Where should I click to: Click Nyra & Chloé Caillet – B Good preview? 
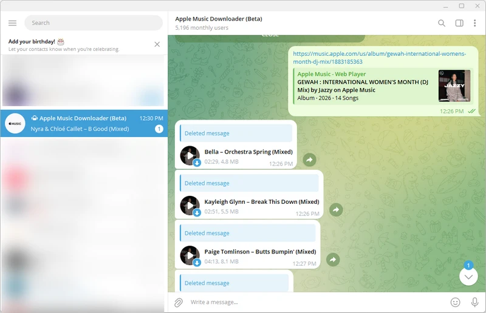click(x=80, y=129)
